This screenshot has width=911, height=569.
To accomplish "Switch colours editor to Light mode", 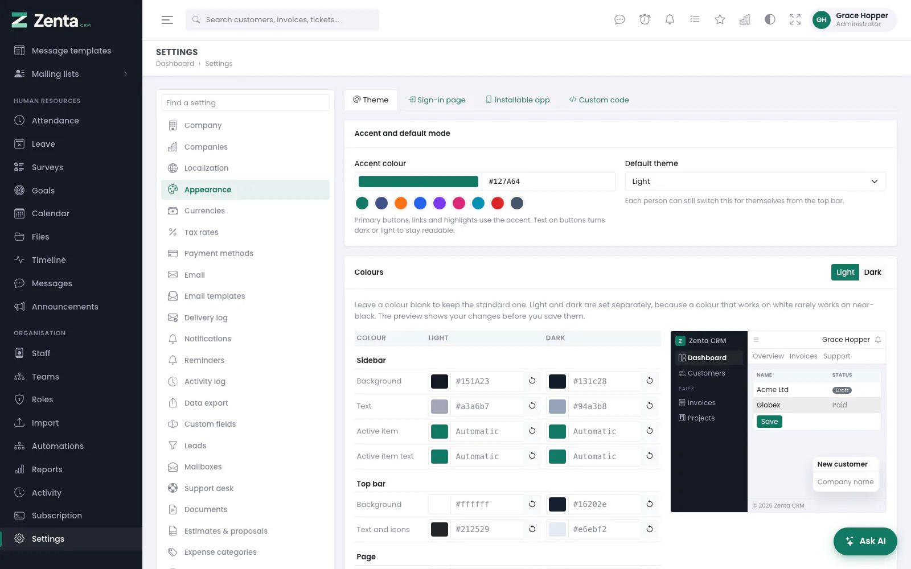I will (x=845, y=272).
